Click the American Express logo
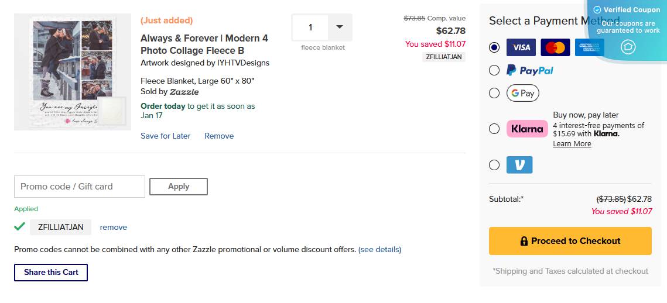 tap(590, 47)
